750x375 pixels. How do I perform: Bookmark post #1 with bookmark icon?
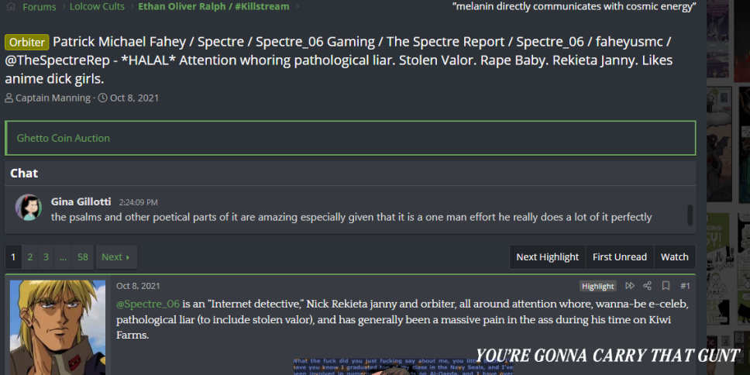(666, 286)
